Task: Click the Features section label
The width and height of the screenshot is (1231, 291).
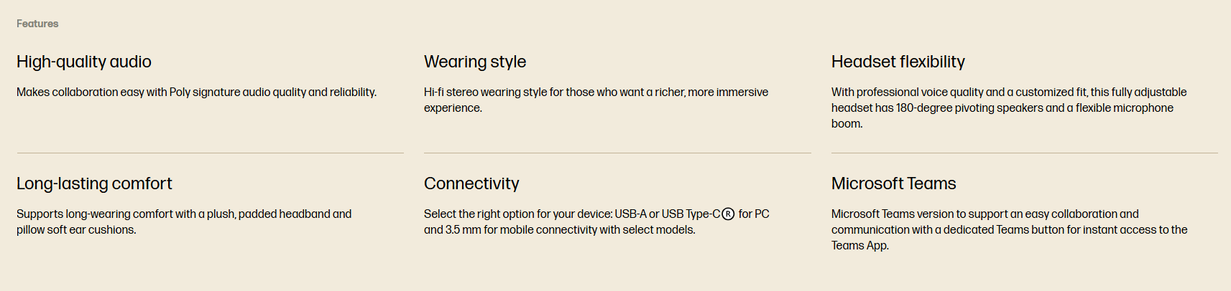Action: click(x=37, y=24)
